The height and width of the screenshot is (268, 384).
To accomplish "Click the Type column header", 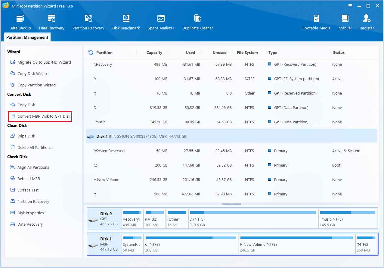I will pos(273,53).
